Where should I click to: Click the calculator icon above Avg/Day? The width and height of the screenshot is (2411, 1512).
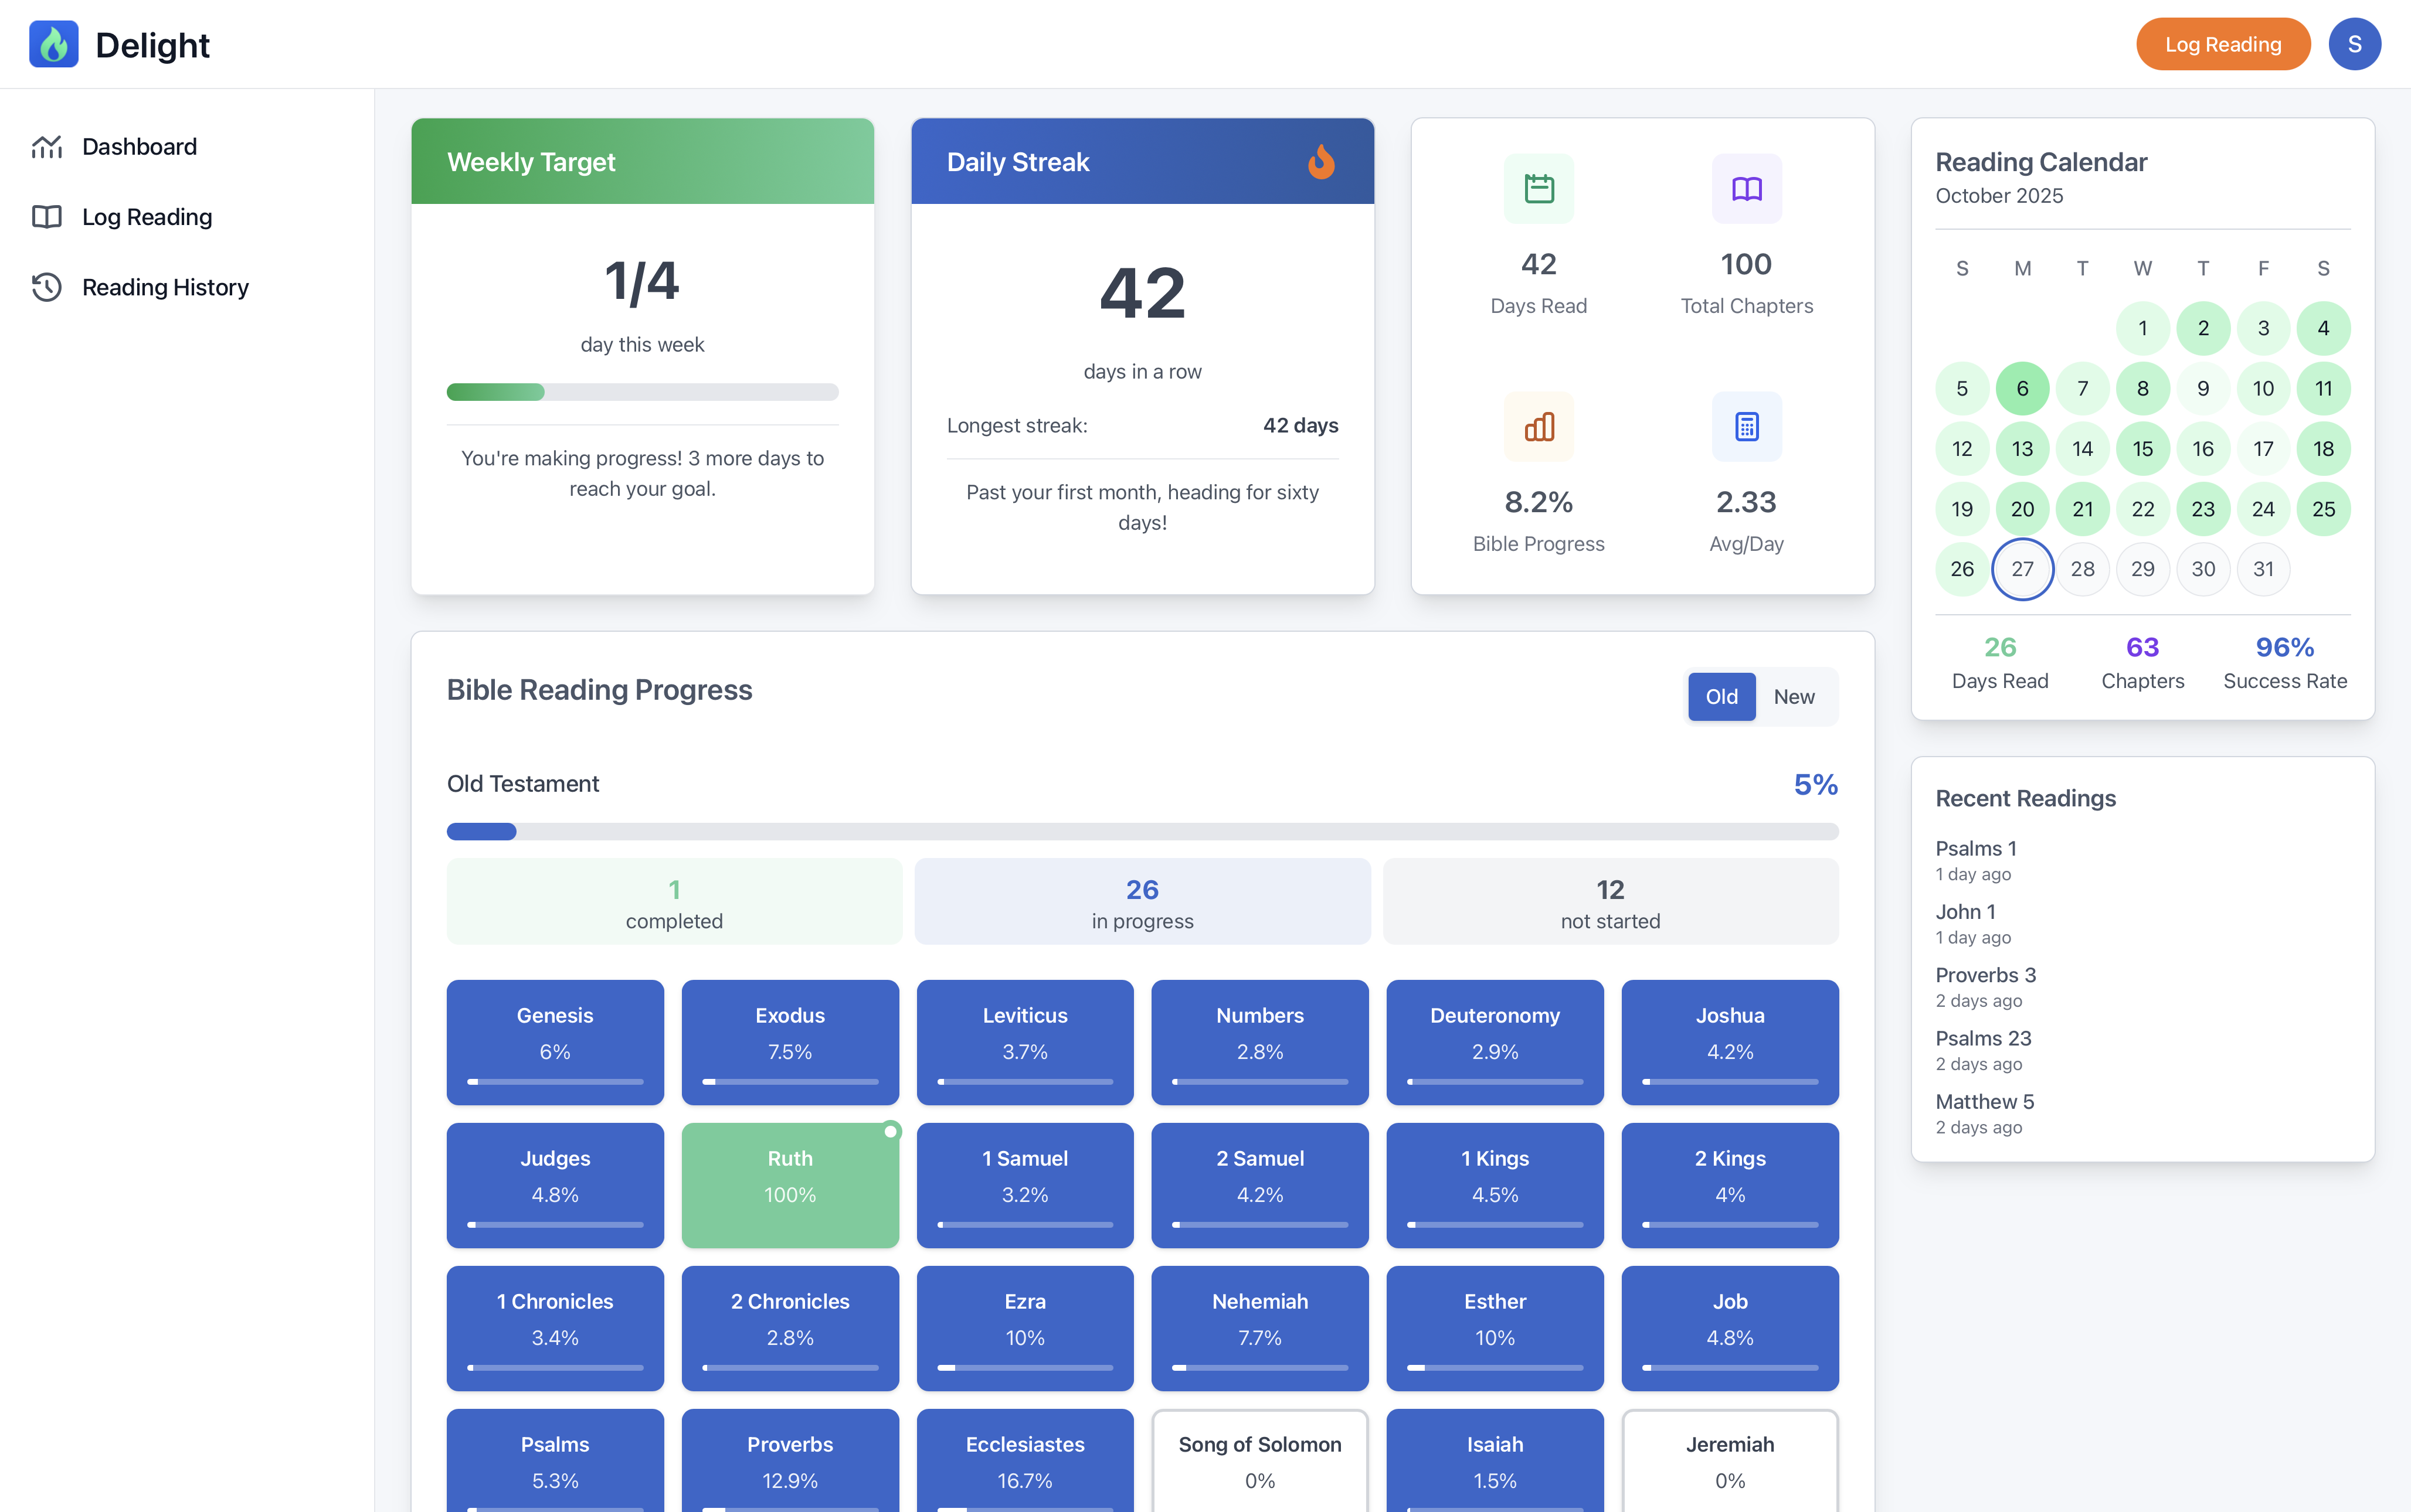coord(1746,427)
